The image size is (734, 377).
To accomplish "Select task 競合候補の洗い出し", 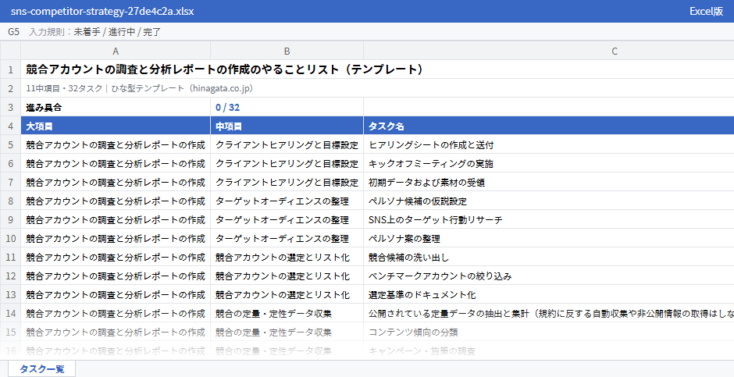I will point(549,257).
